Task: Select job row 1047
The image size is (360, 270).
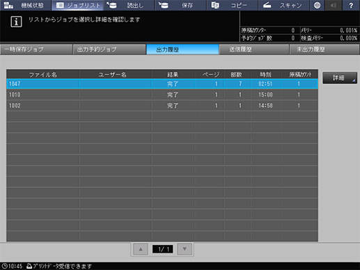Action: coord(162,84)
